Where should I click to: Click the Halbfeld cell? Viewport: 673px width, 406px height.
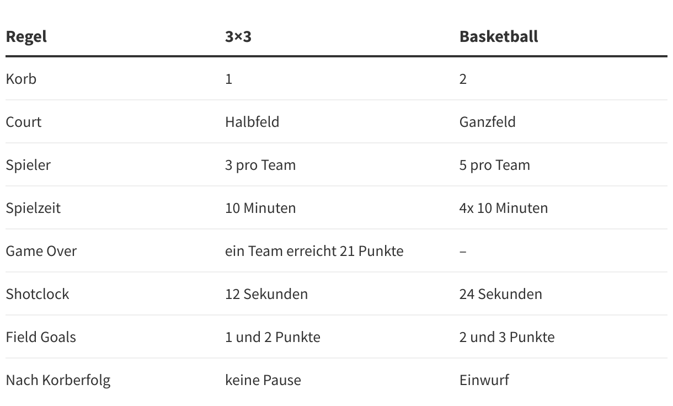pos(252,122)
